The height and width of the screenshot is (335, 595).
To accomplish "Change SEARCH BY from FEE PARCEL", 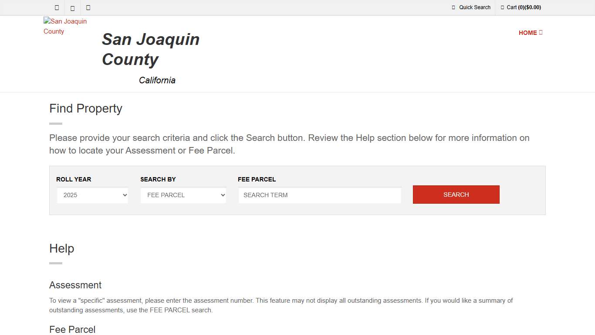I will coord(183,195).
